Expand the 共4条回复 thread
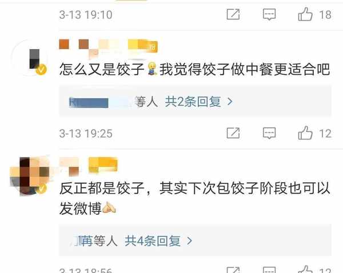Screen dimensions: 343x273 [x=153, y=241]
